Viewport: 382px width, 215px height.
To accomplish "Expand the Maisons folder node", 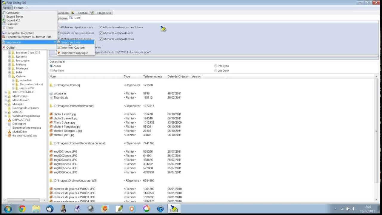I will click(10, 64).
